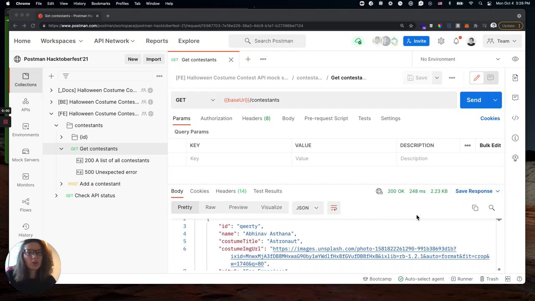This screenshot has height=301, width=535.
Task: Switch response view to Visualize
Action: tap(271, 207)
